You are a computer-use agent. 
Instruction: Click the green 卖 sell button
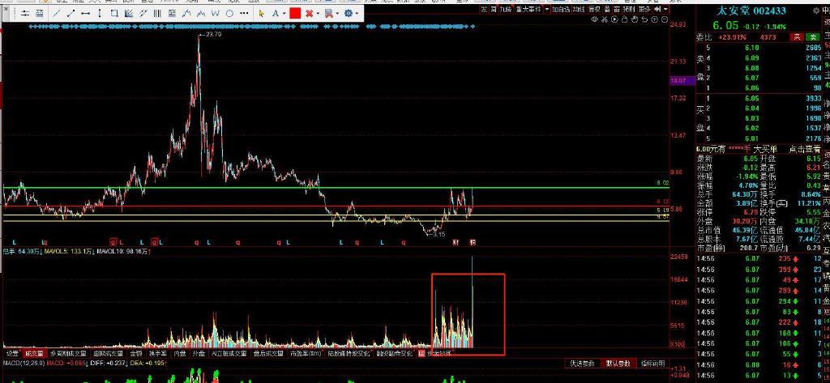(812, 37)
